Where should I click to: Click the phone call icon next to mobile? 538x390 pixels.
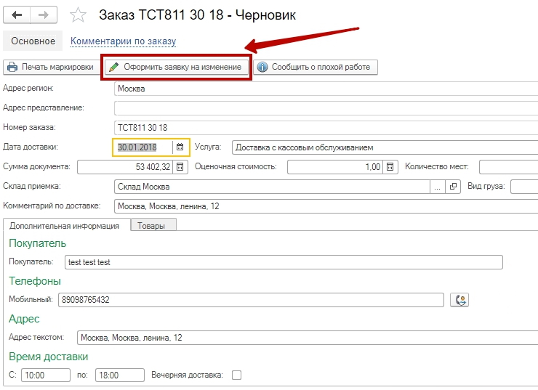tap(459, 299)
